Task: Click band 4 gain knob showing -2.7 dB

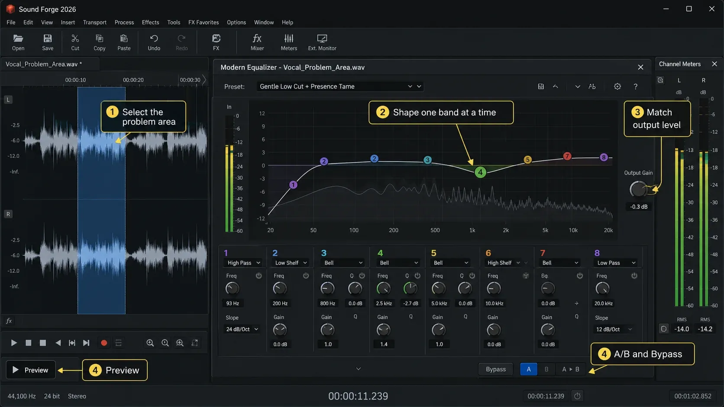Action: tap(410, 288)
